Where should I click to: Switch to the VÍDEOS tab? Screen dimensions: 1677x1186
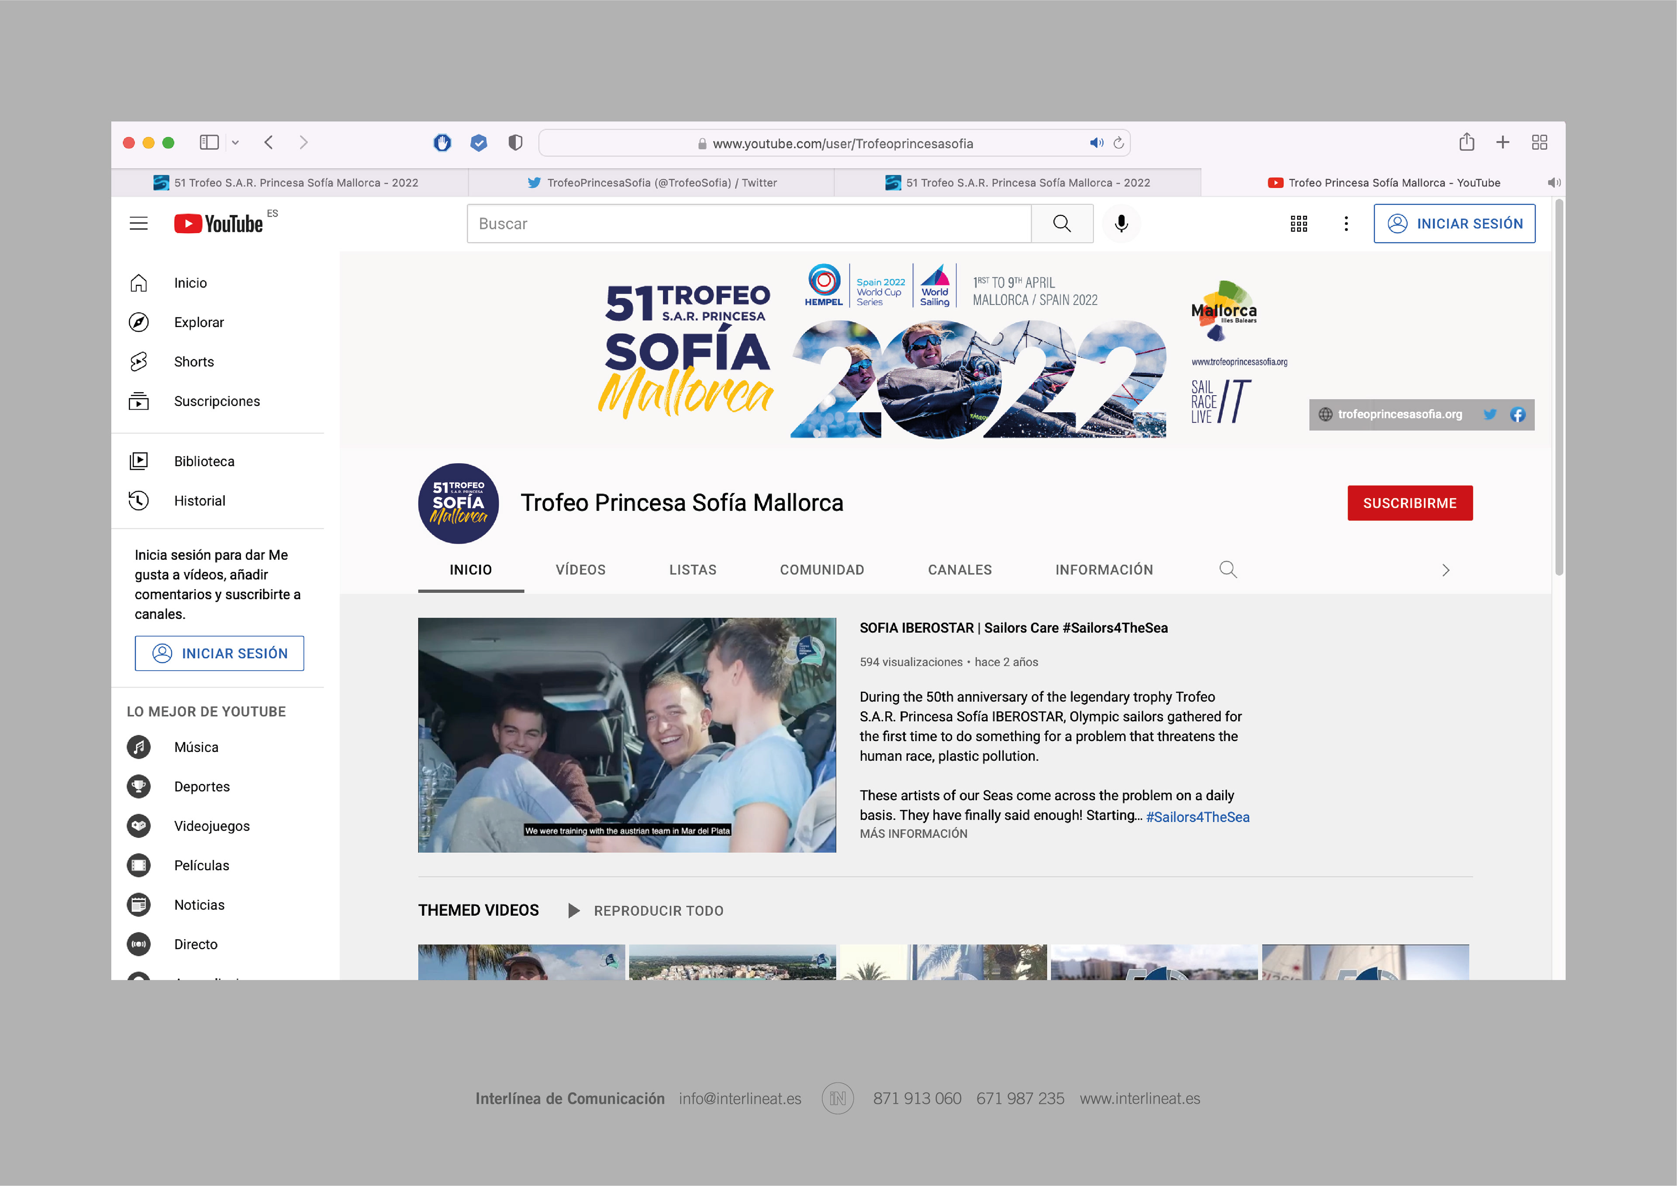(580, 569)
